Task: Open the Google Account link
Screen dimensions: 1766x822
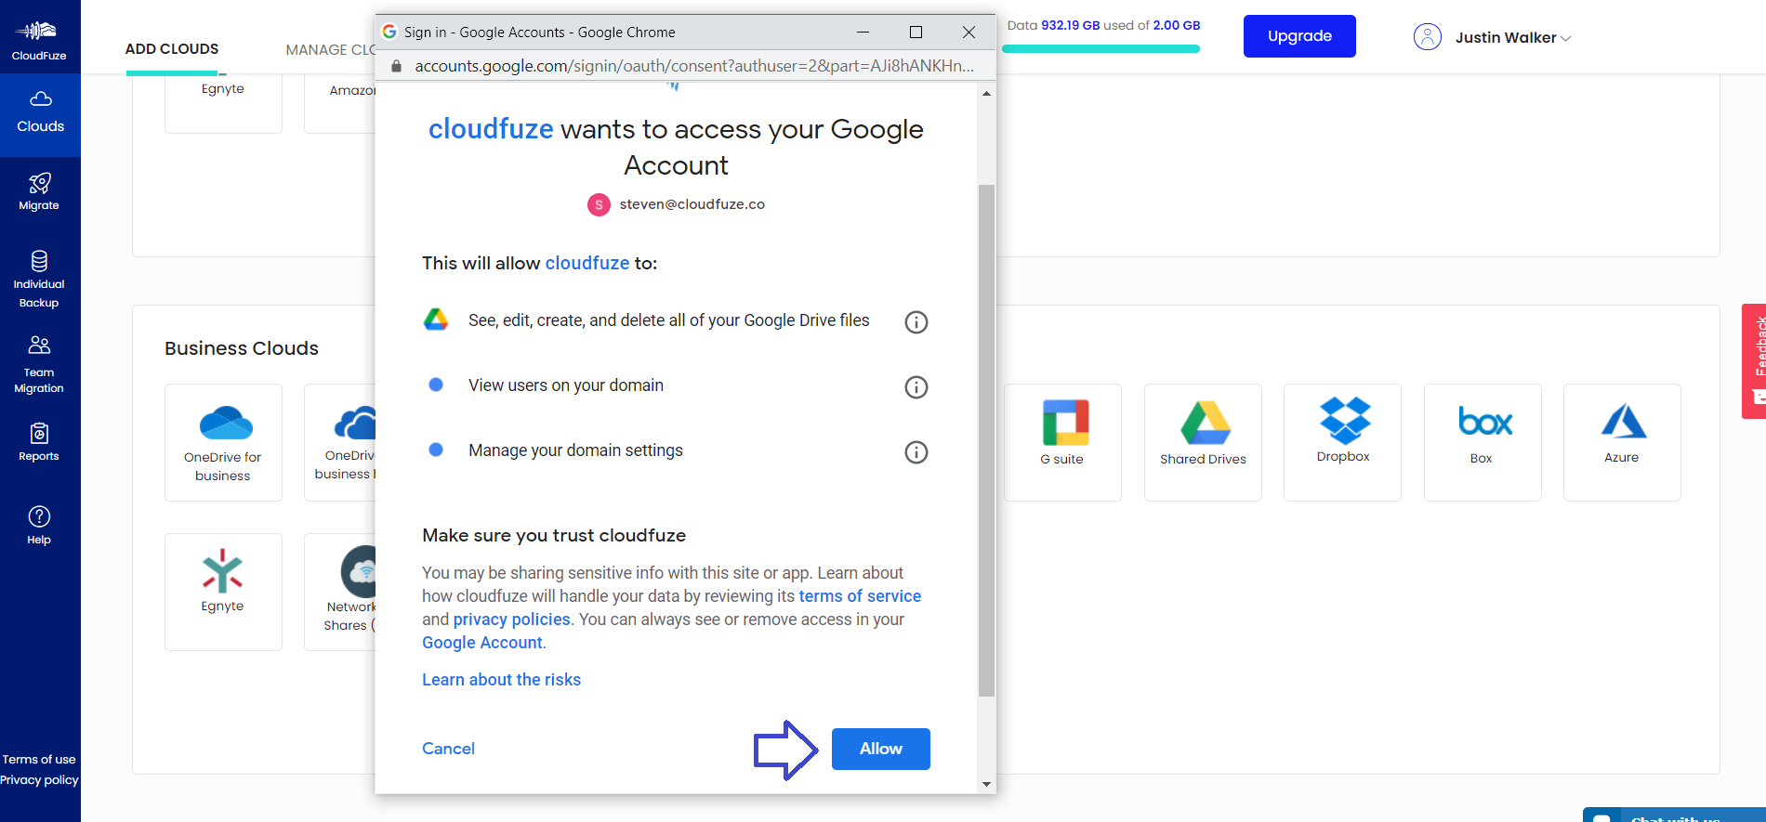Action: pyautogui.click(x=482, y=643)
